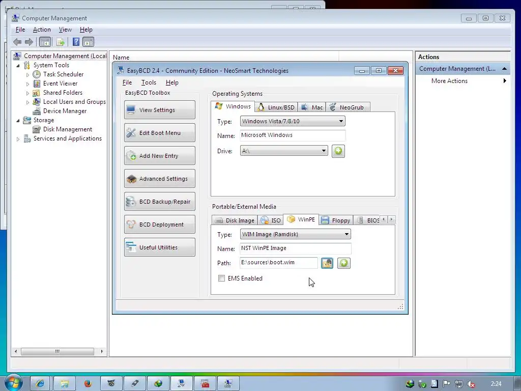Shift the media tabs left with arrow
The image size is (521, 391).
[384, 219]
